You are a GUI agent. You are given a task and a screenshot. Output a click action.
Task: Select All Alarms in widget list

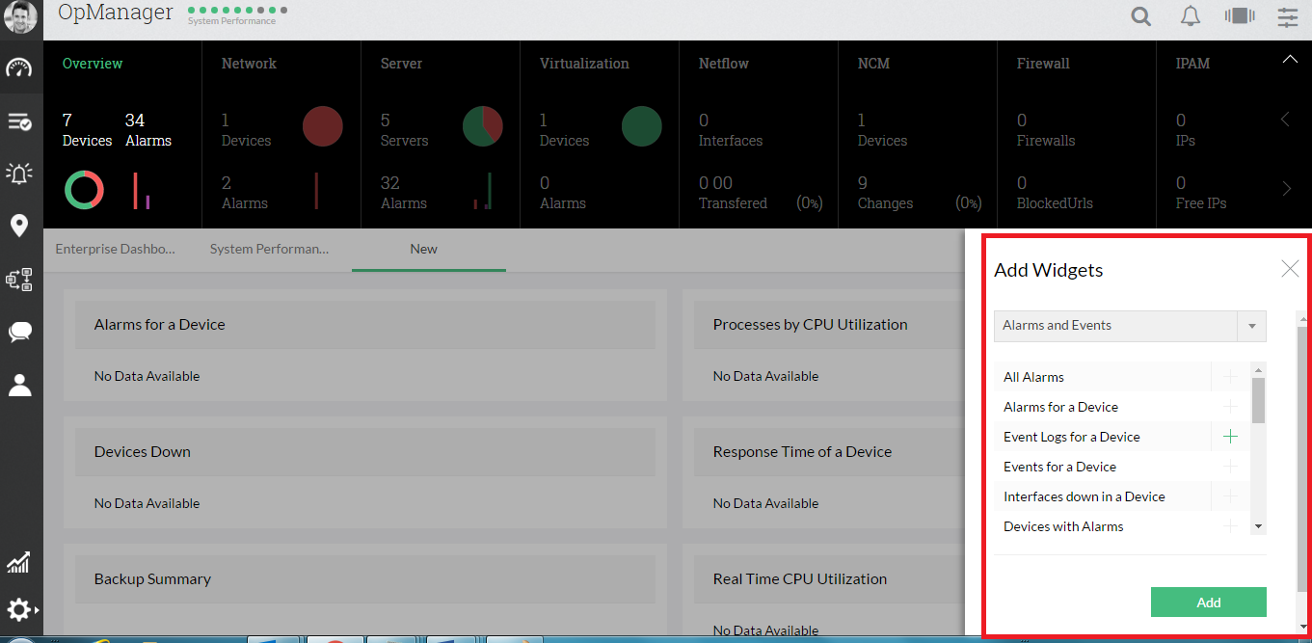point(1033,377)
